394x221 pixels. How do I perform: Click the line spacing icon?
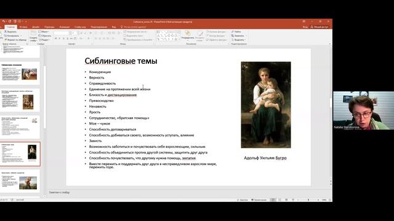point(119,33)
